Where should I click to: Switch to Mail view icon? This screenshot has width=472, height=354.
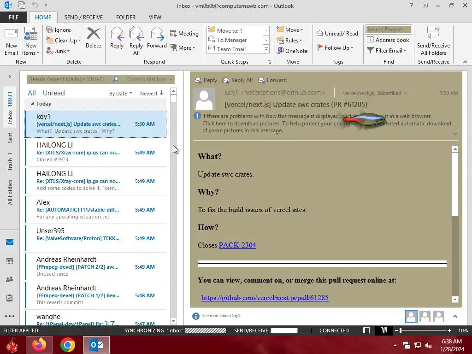coord(10,242)
